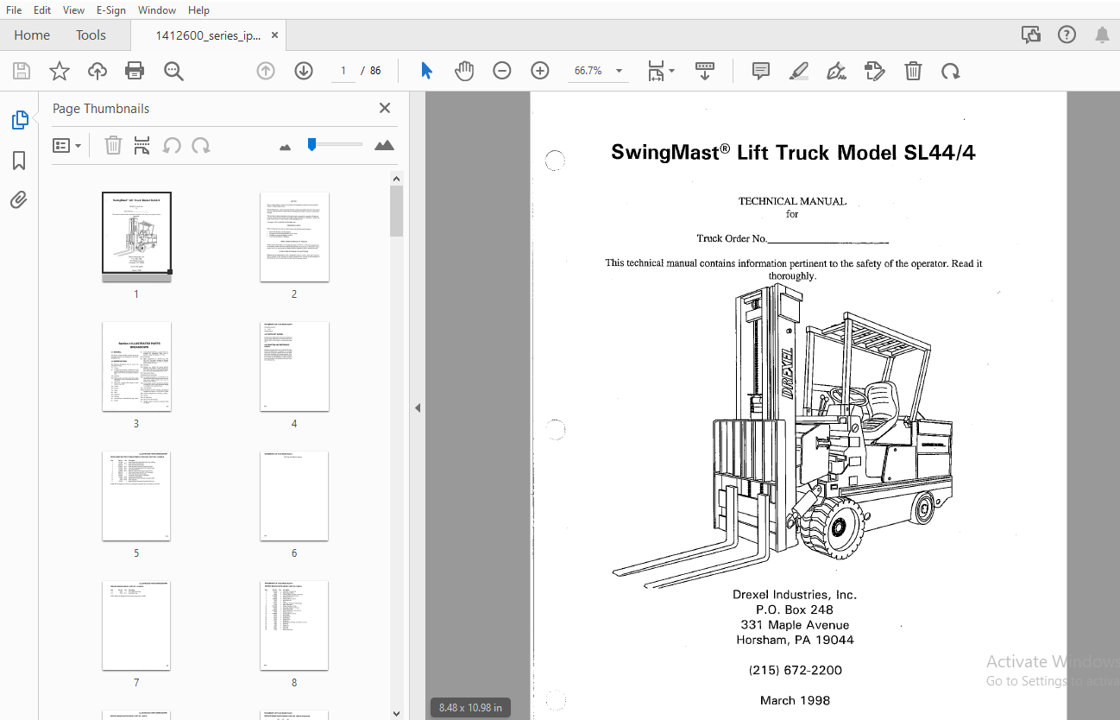Screen dimensions: 1120x720
Task: Zoom in with the plus button
Action: click(x=540, y=71)
